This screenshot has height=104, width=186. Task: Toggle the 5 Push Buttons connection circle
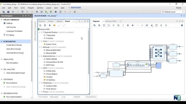point(44,74)
